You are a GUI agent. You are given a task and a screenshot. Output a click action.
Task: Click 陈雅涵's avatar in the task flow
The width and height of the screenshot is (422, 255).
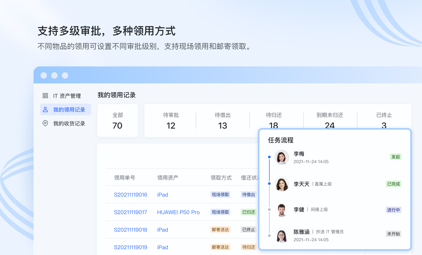282,236
